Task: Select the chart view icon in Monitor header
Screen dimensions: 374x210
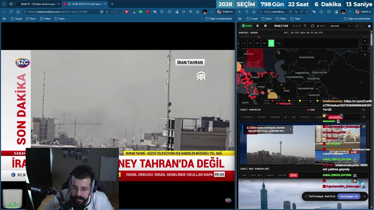Action: pos(265,26)
